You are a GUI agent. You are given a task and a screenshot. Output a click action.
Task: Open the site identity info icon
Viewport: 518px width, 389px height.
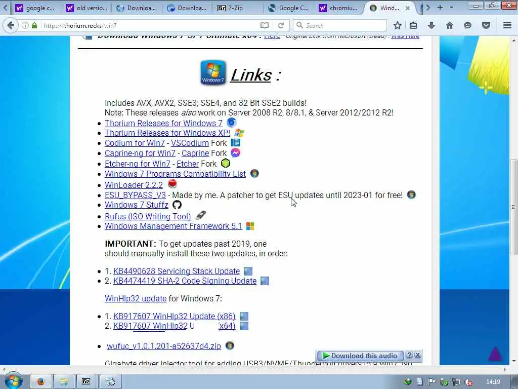(25, 25)
